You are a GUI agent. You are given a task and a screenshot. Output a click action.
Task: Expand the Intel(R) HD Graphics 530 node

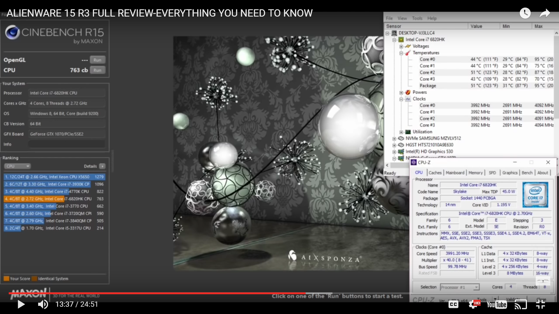point(395,152)
